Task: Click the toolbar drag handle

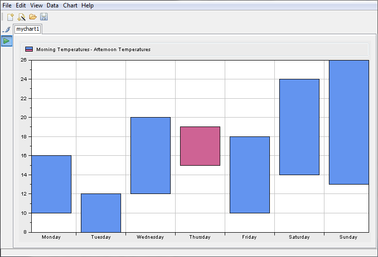Action: coord(3,17)
